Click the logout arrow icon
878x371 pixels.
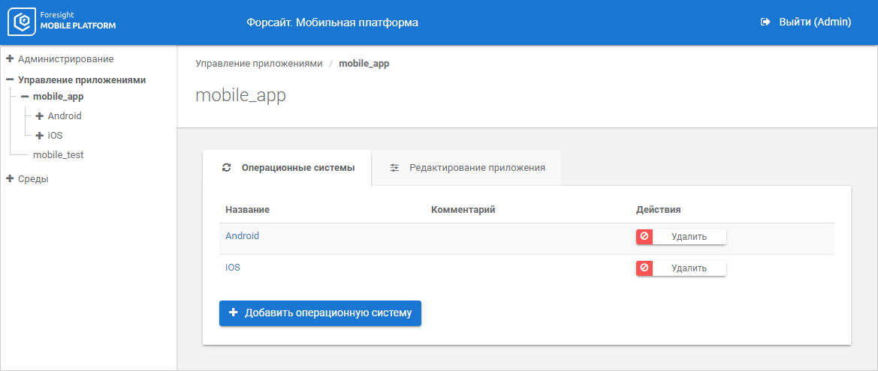click(765, 22)
